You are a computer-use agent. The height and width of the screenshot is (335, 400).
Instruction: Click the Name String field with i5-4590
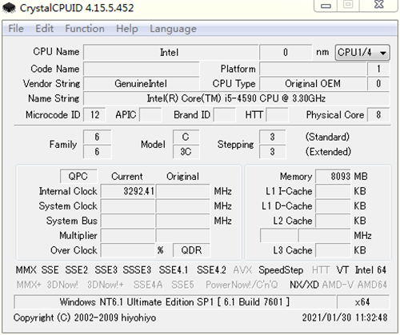pyautogui.click(x=236, y=98)
